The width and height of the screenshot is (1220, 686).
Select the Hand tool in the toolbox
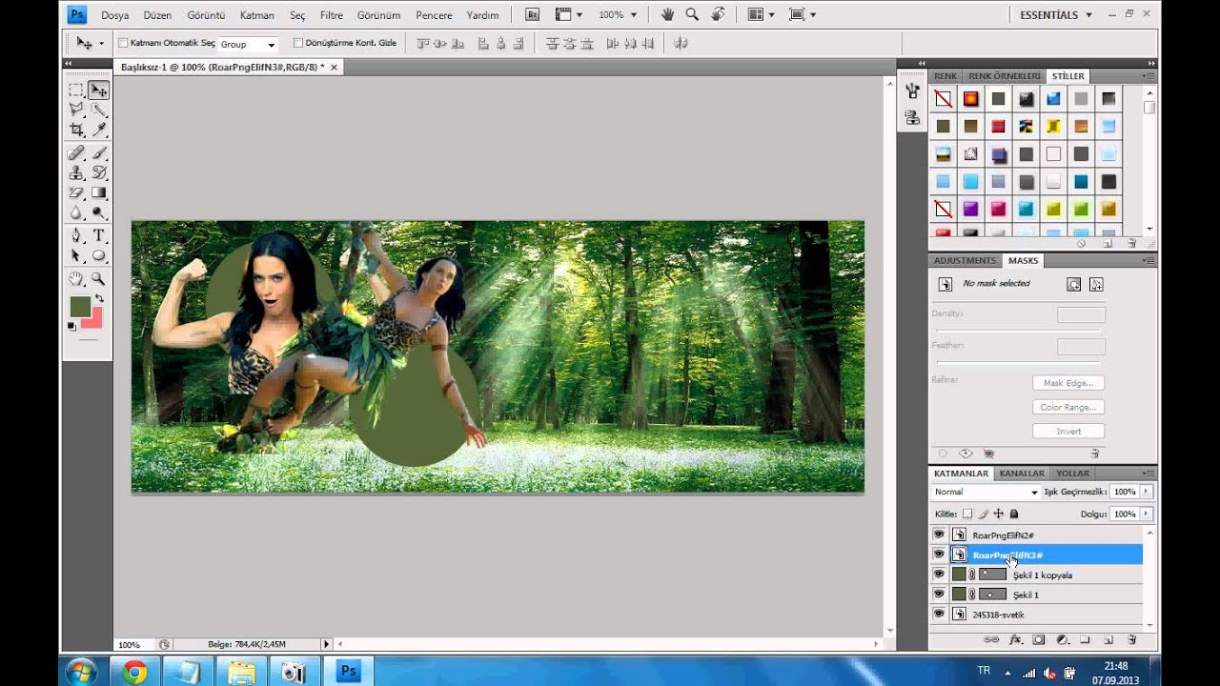[76, 279]
